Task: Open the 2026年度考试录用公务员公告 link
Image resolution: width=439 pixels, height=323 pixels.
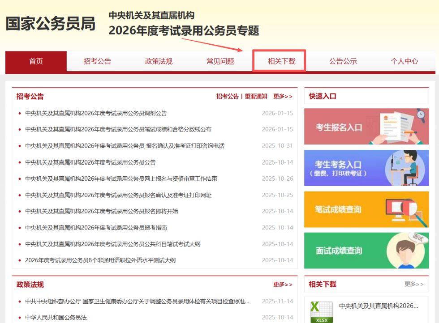Action: 90,162
